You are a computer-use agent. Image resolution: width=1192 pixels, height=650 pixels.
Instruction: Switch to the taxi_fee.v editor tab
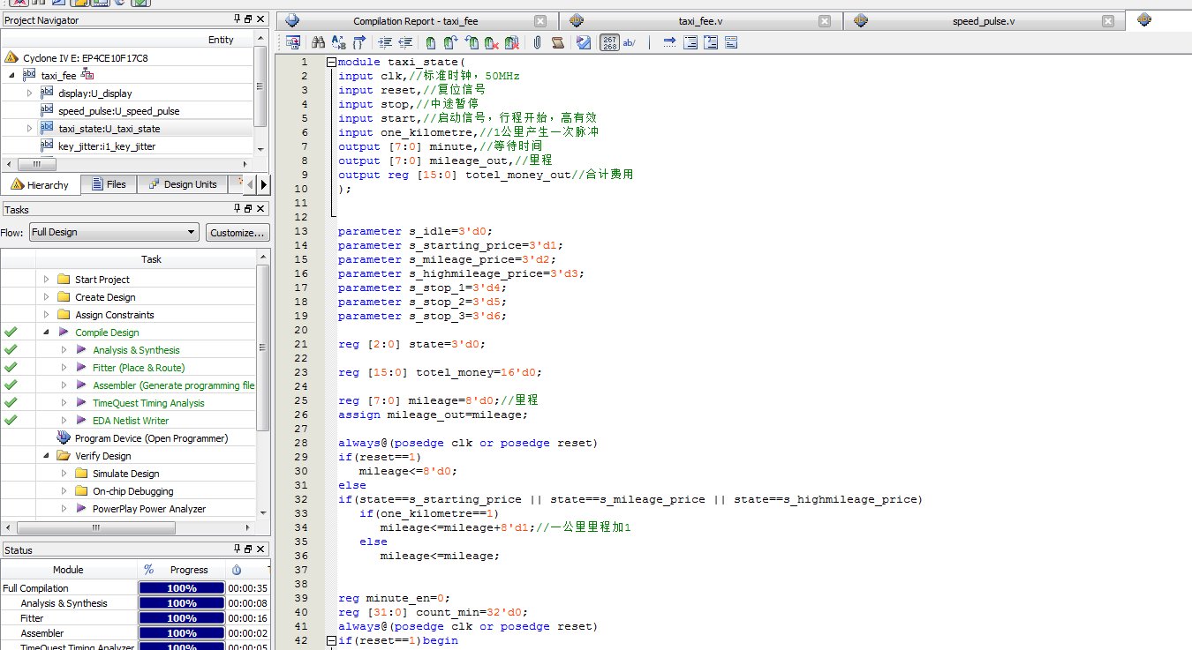click(x=700, y=21)
